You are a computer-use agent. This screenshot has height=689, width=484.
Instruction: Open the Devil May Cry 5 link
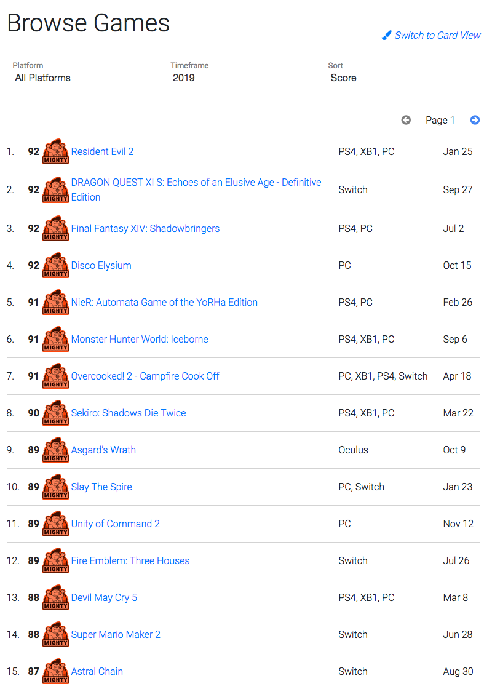click(x=104, y=597)
